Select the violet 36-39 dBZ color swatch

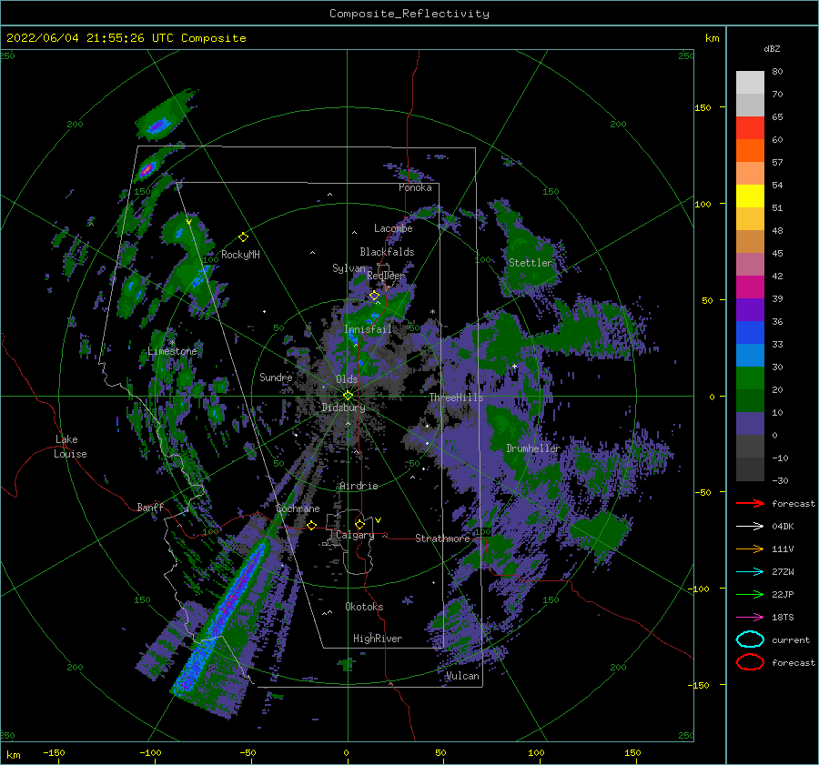coord(750,309)
